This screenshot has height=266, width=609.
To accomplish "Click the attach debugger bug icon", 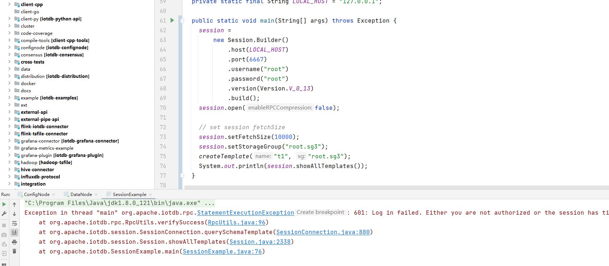I will pos(4,244).
